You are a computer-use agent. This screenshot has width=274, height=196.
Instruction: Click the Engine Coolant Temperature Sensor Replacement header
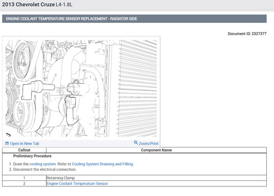coord(134,19)
